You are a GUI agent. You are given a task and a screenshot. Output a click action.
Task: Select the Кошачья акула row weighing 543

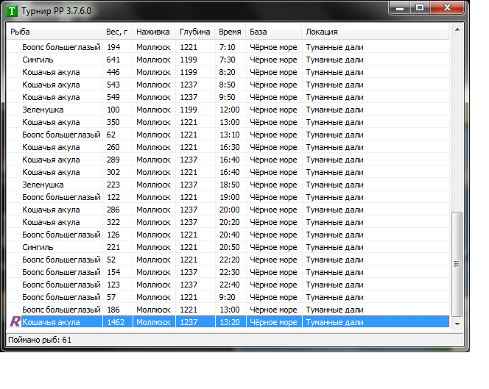[228, 85]
